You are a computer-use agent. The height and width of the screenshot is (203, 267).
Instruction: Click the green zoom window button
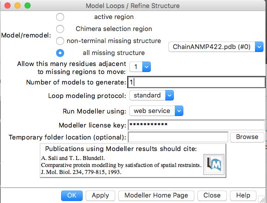pyautogui.click(x=28, y=5)
